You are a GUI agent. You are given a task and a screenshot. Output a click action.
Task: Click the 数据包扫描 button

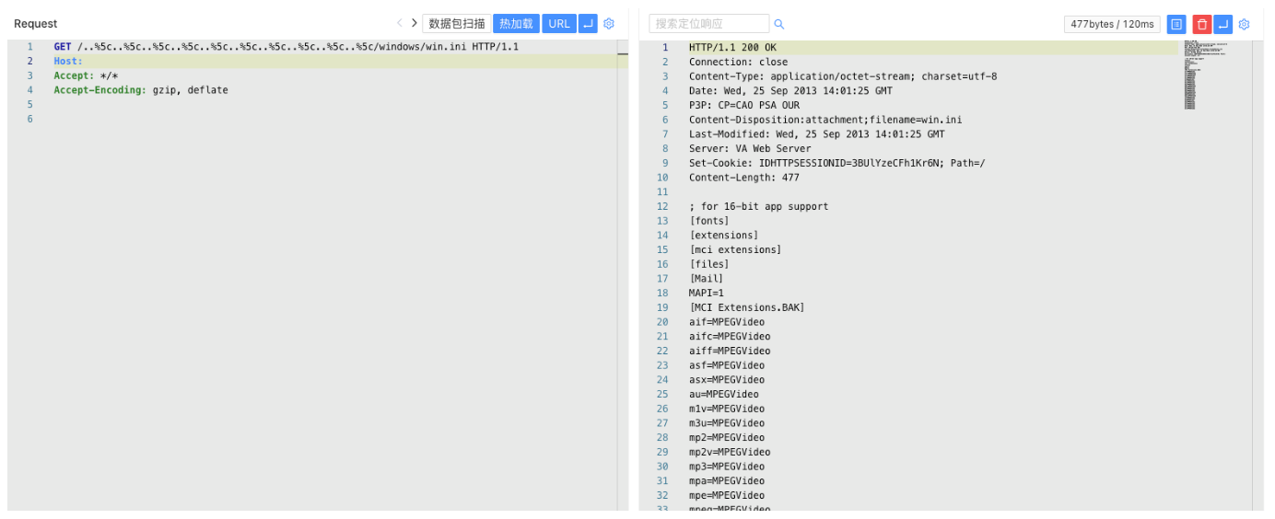[x=455, y=24]
